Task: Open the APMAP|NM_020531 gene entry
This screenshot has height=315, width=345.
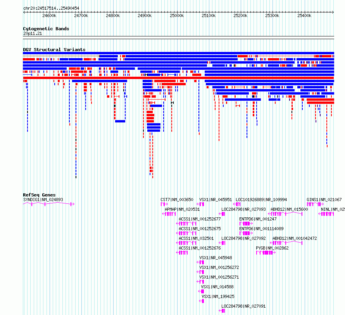Action: 182,209
